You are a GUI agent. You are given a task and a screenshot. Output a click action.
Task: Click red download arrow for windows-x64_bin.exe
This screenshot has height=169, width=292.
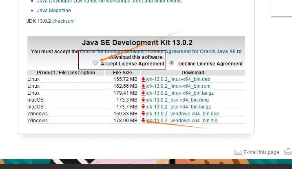(143, 114)
